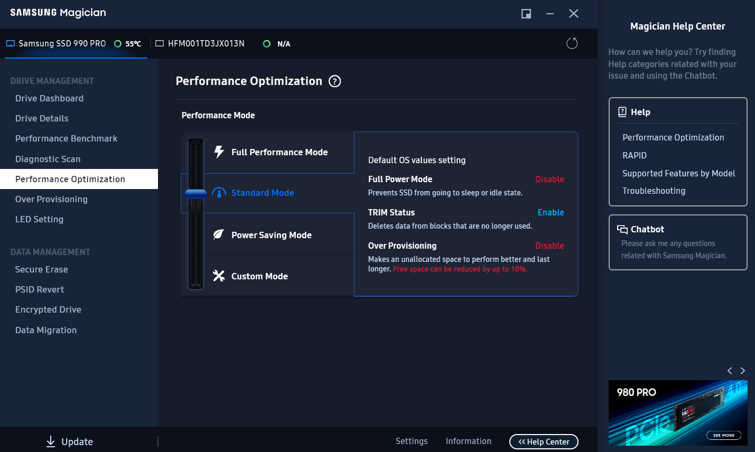Open Settings
The image size is (755, 452).
(412, 441)
